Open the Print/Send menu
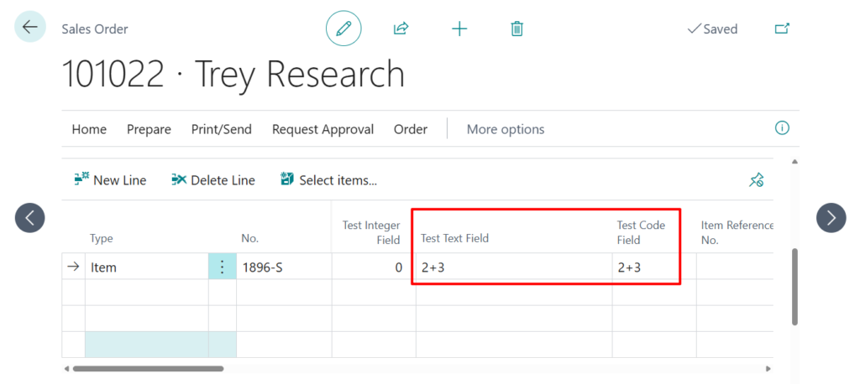Viewport: 860px width, 384px height. 222,129
